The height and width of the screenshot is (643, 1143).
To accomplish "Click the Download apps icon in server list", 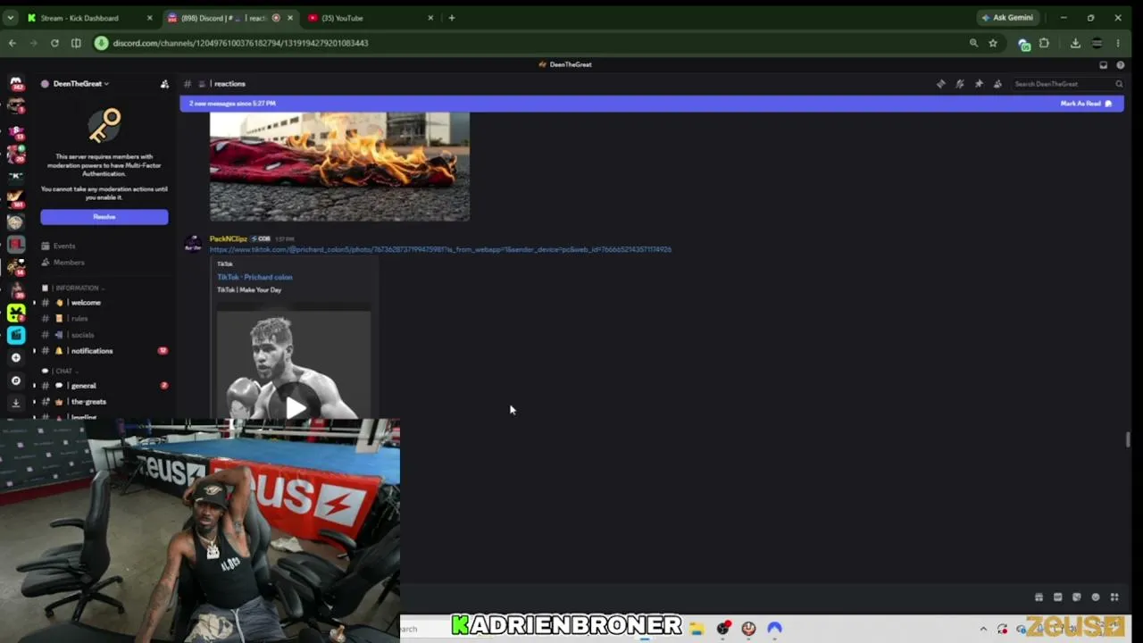I will (16, 403).
